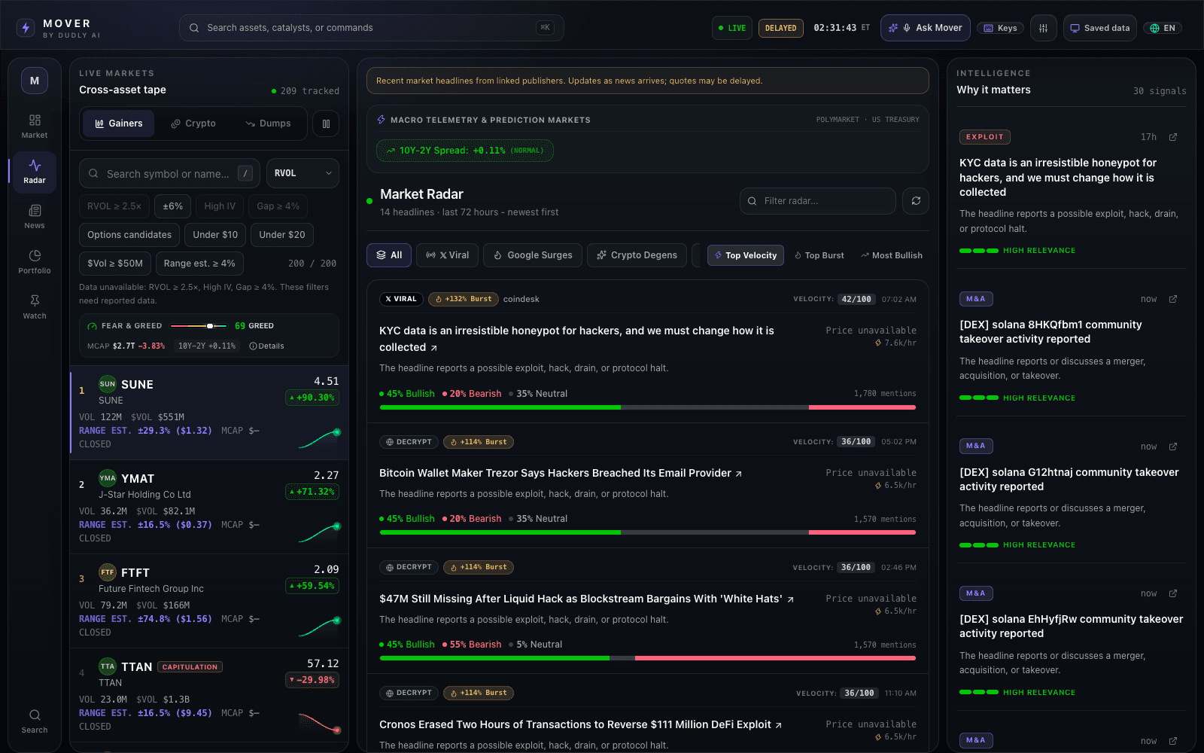Open the EN language selector
This screenshot has height=753, width=1204.
click(1163, 28)
